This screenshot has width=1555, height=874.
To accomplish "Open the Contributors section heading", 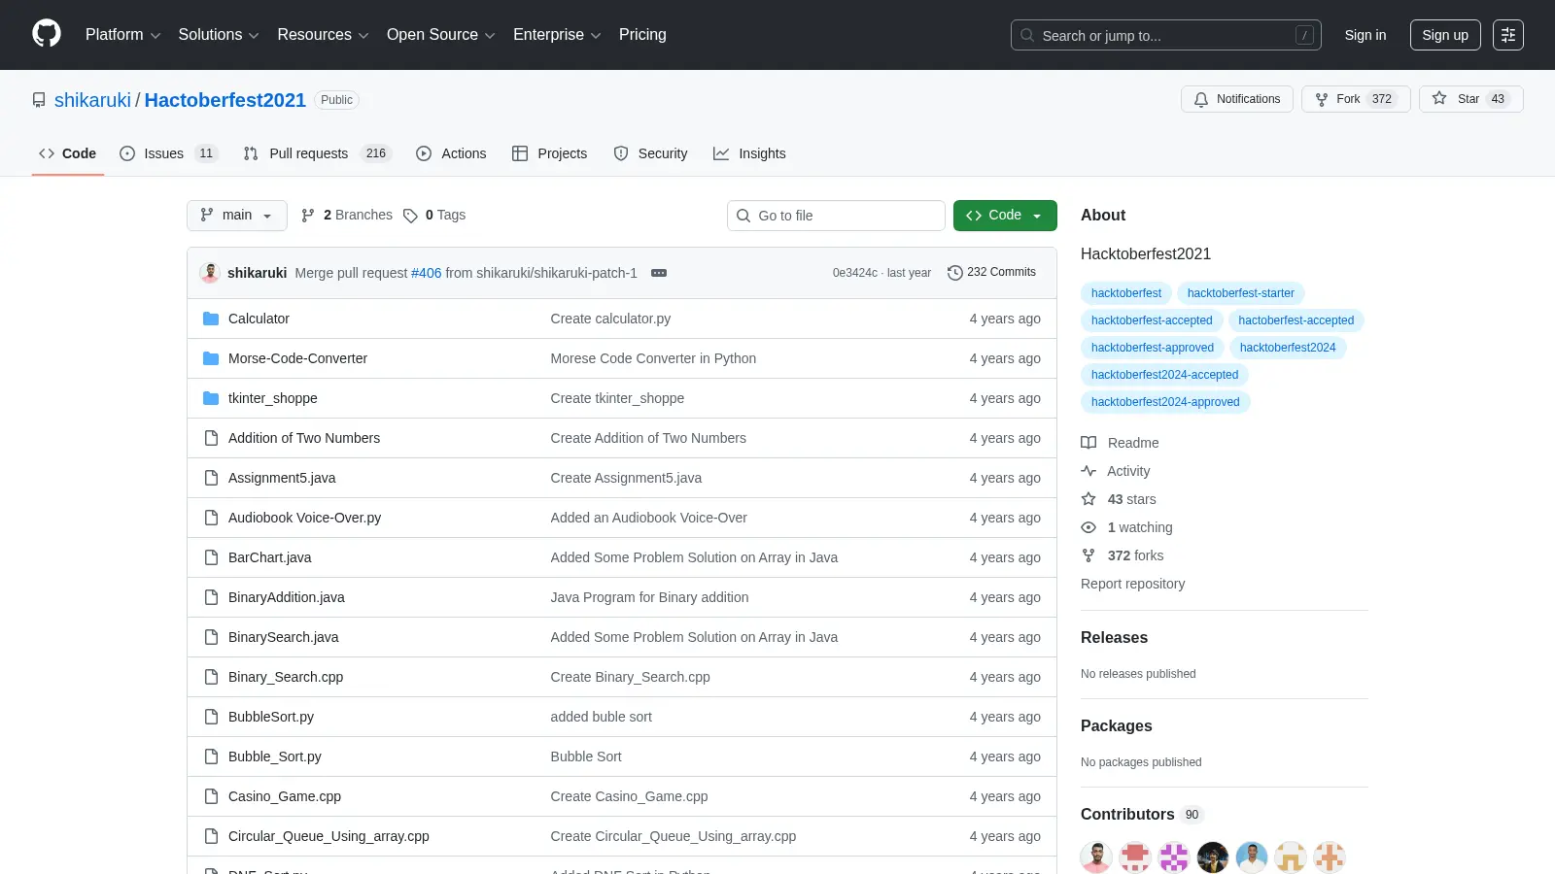I will pyautogui.click(x=1127, y=815).
